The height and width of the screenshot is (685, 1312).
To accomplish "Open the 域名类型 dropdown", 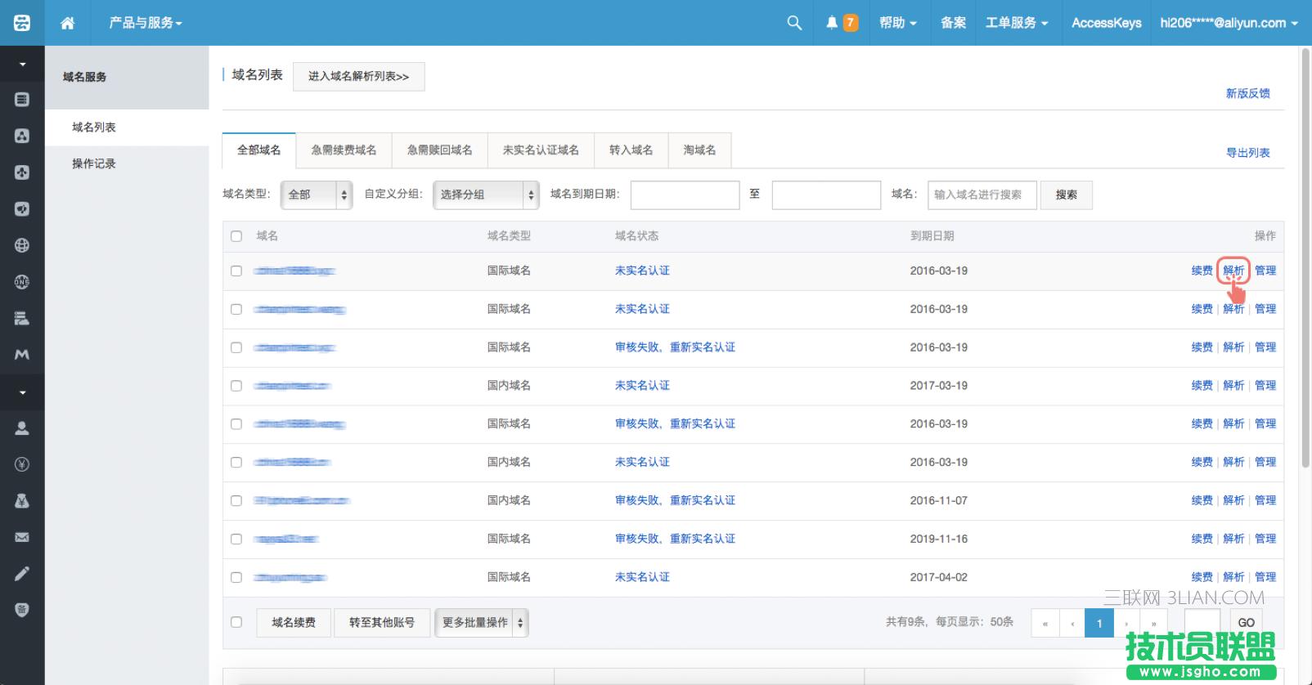I will pyautogui.click(x=316, y=195).
